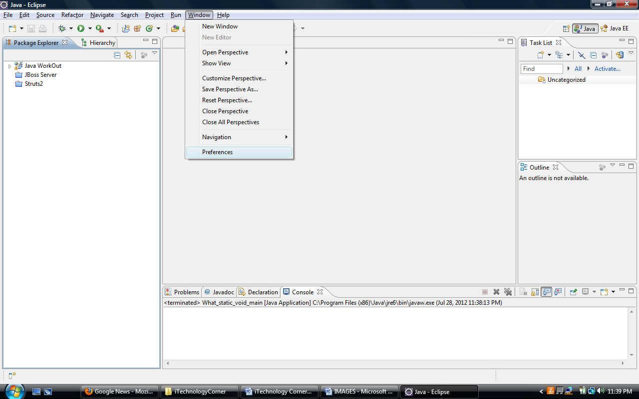The height and width of the screenshot is (399, 639).
Task: Click the Activate link in Task List
Action: (x=607, y=68)
